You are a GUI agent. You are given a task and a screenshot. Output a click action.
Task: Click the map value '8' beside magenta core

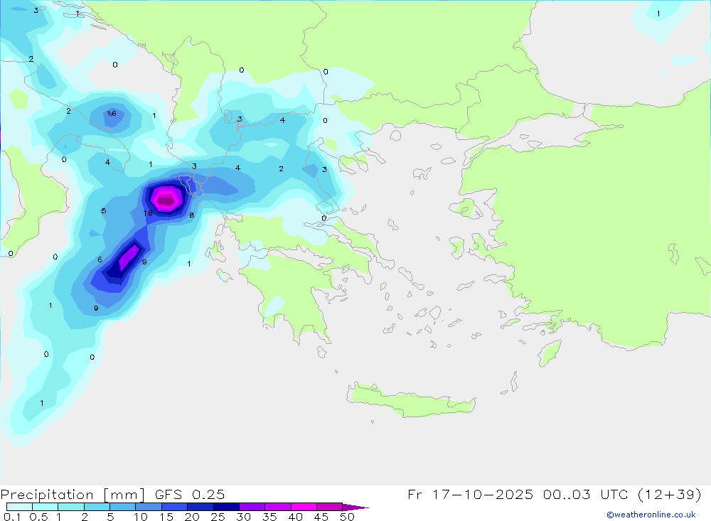(192, 215)
